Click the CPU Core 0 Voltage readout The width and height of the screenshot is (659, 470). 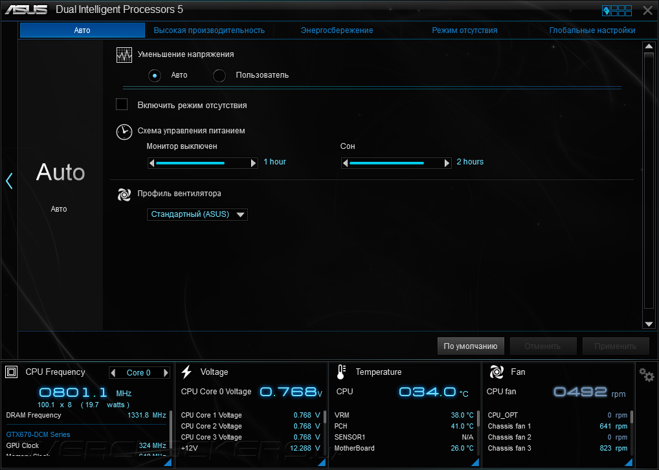tap(251, 392)
